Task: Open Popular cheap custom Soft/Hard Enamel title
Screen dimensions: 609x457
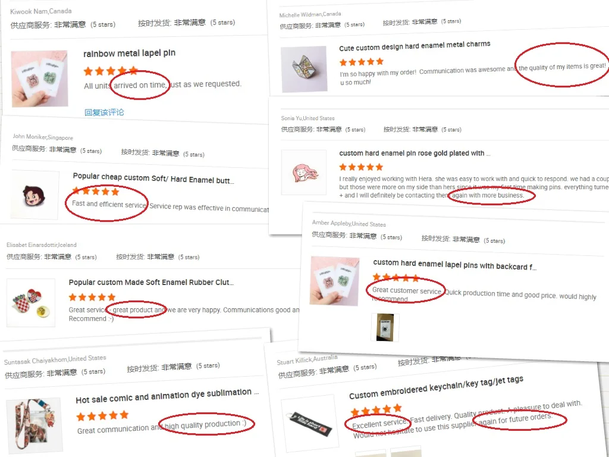Action: point(153,178)
